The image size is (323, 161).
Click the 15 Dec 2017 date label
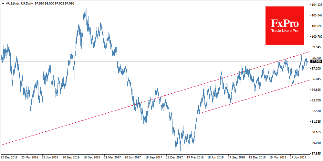click(174, 157)
